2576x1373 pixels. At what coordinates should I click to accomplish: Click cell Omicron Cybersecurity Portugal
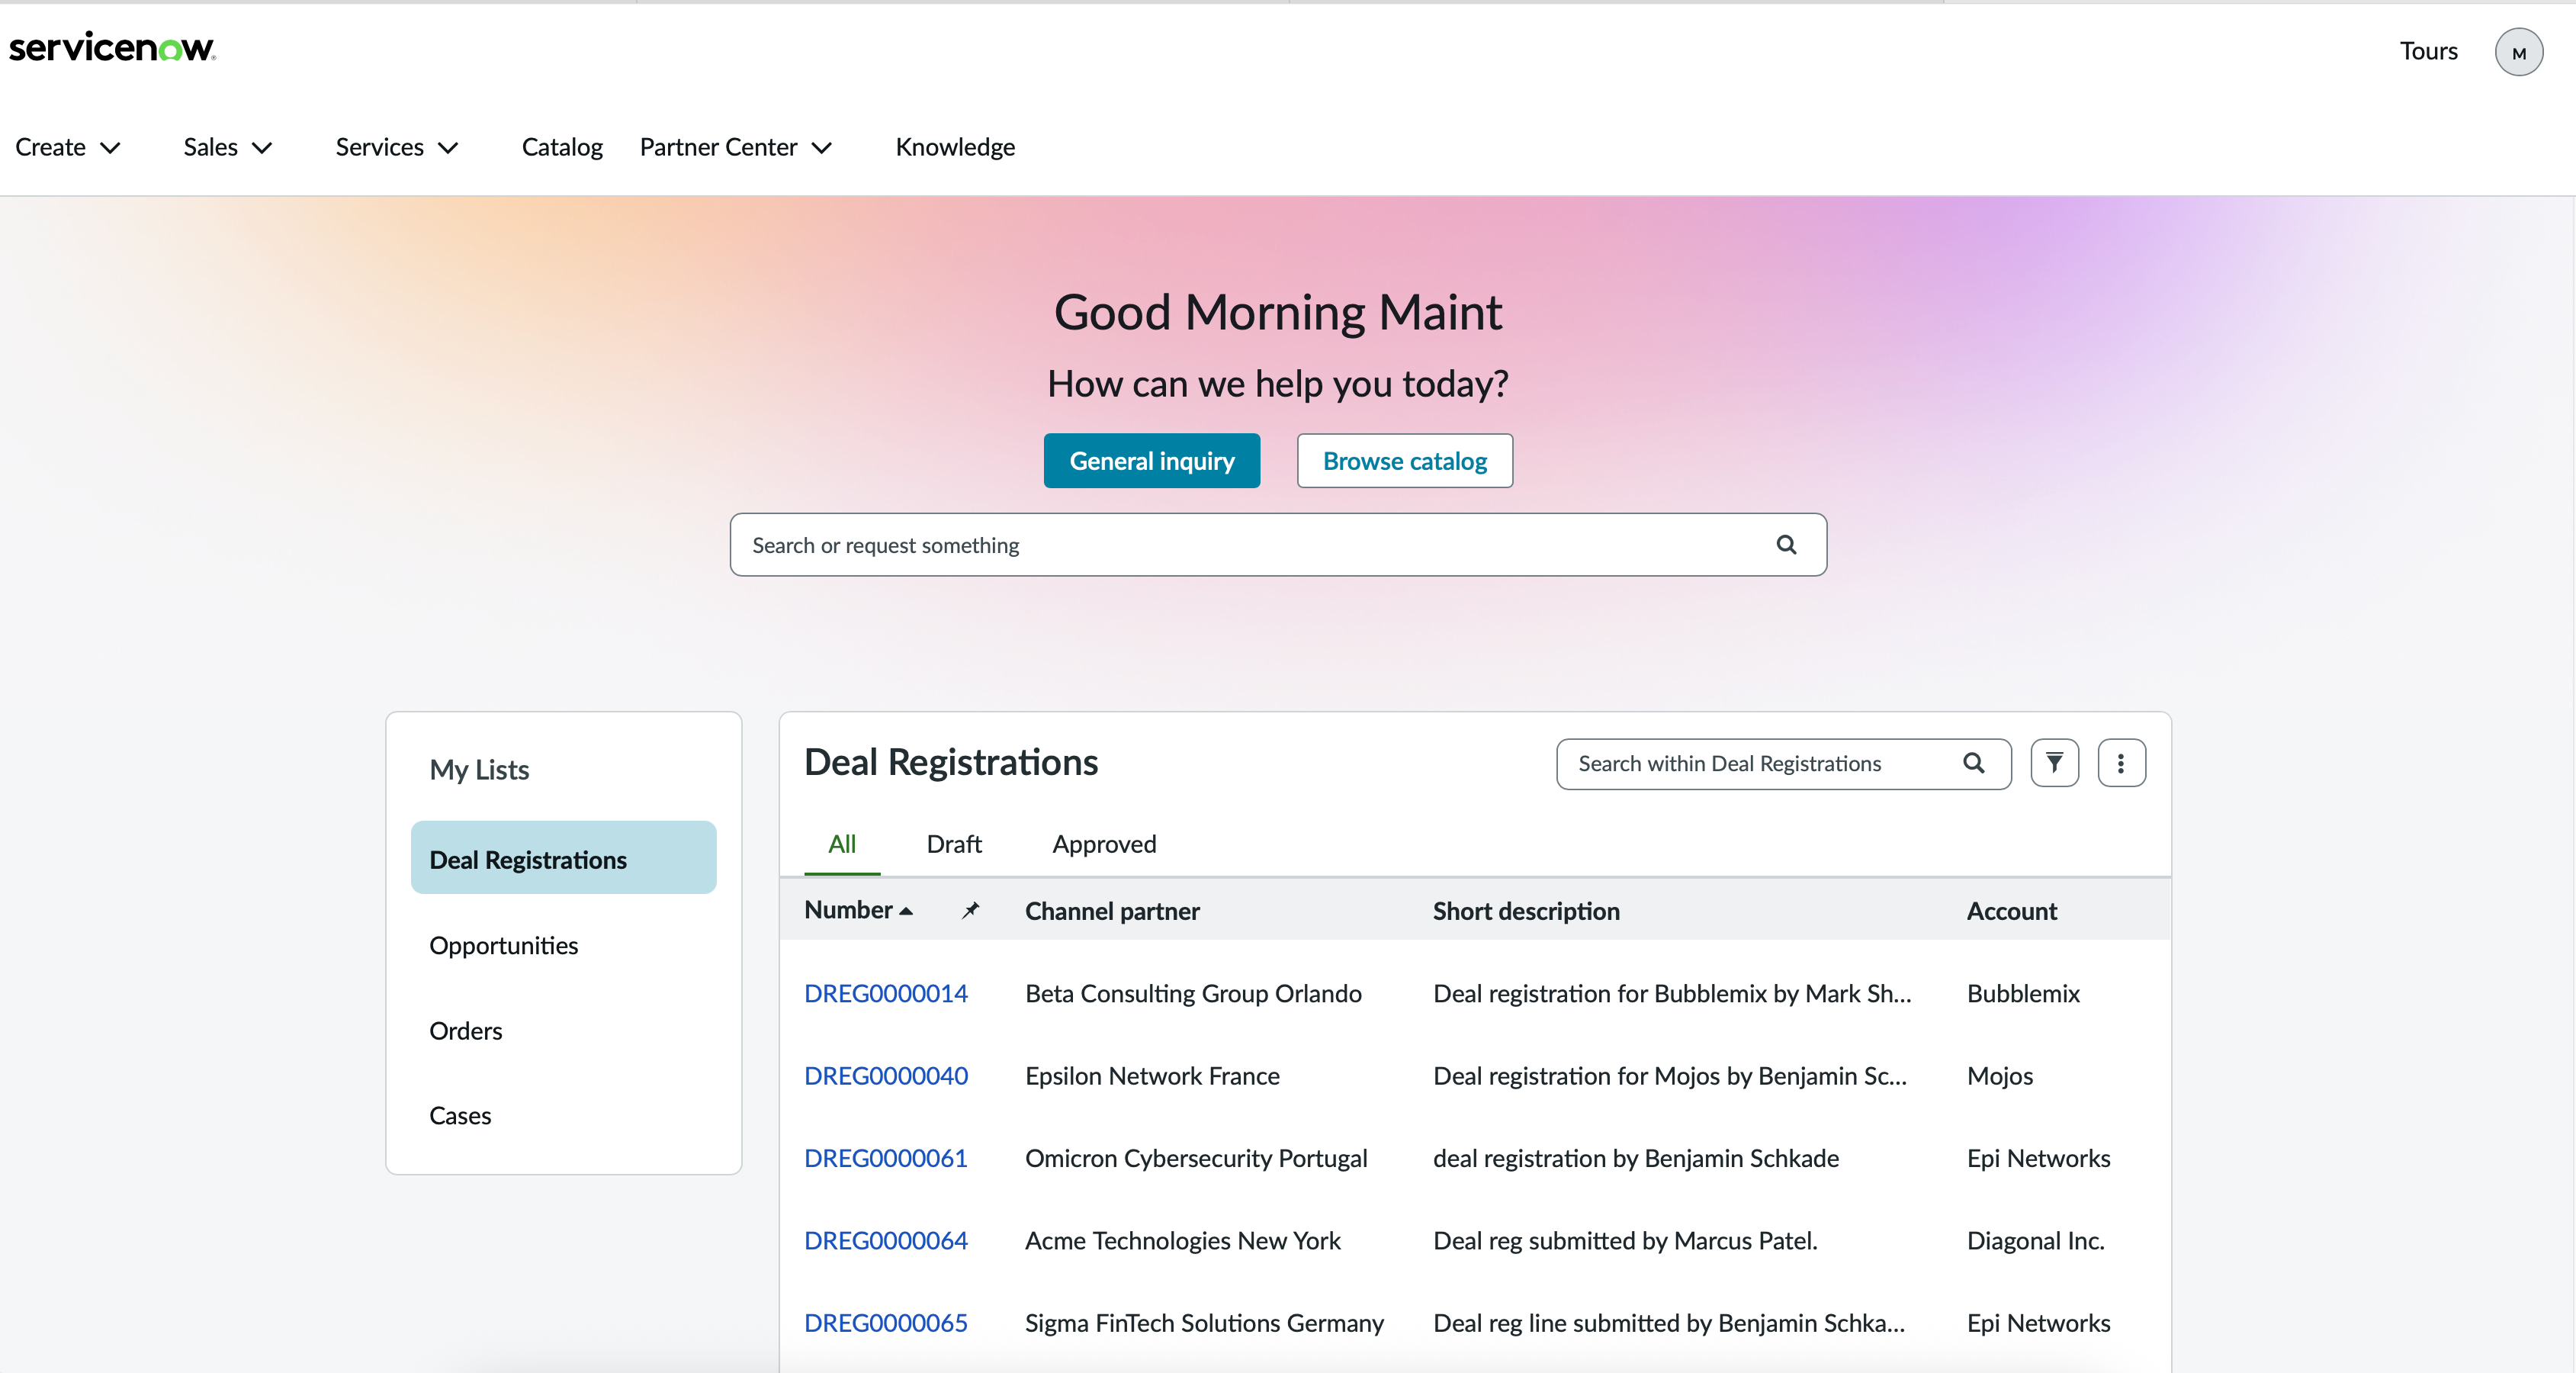tap(1196, 1158)
